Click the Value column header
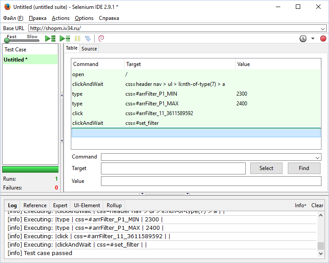The width and height of the screenshot is (329, 263). click(x=278, y=64)
